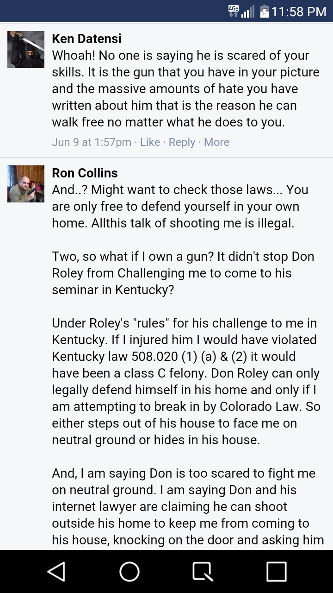333x593 pixels.
Task: Like Ken Datensi's comment
Action: point(150,142)
